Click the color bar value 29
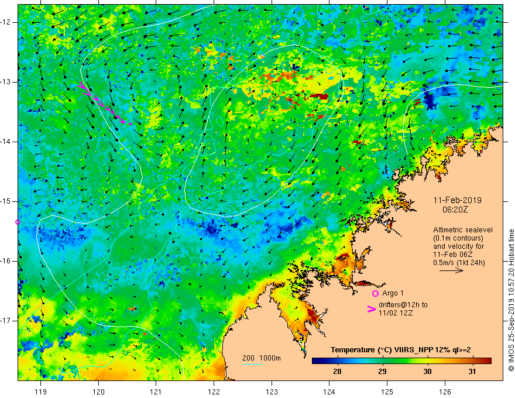The image size is (515, 398). pos(382,372)
